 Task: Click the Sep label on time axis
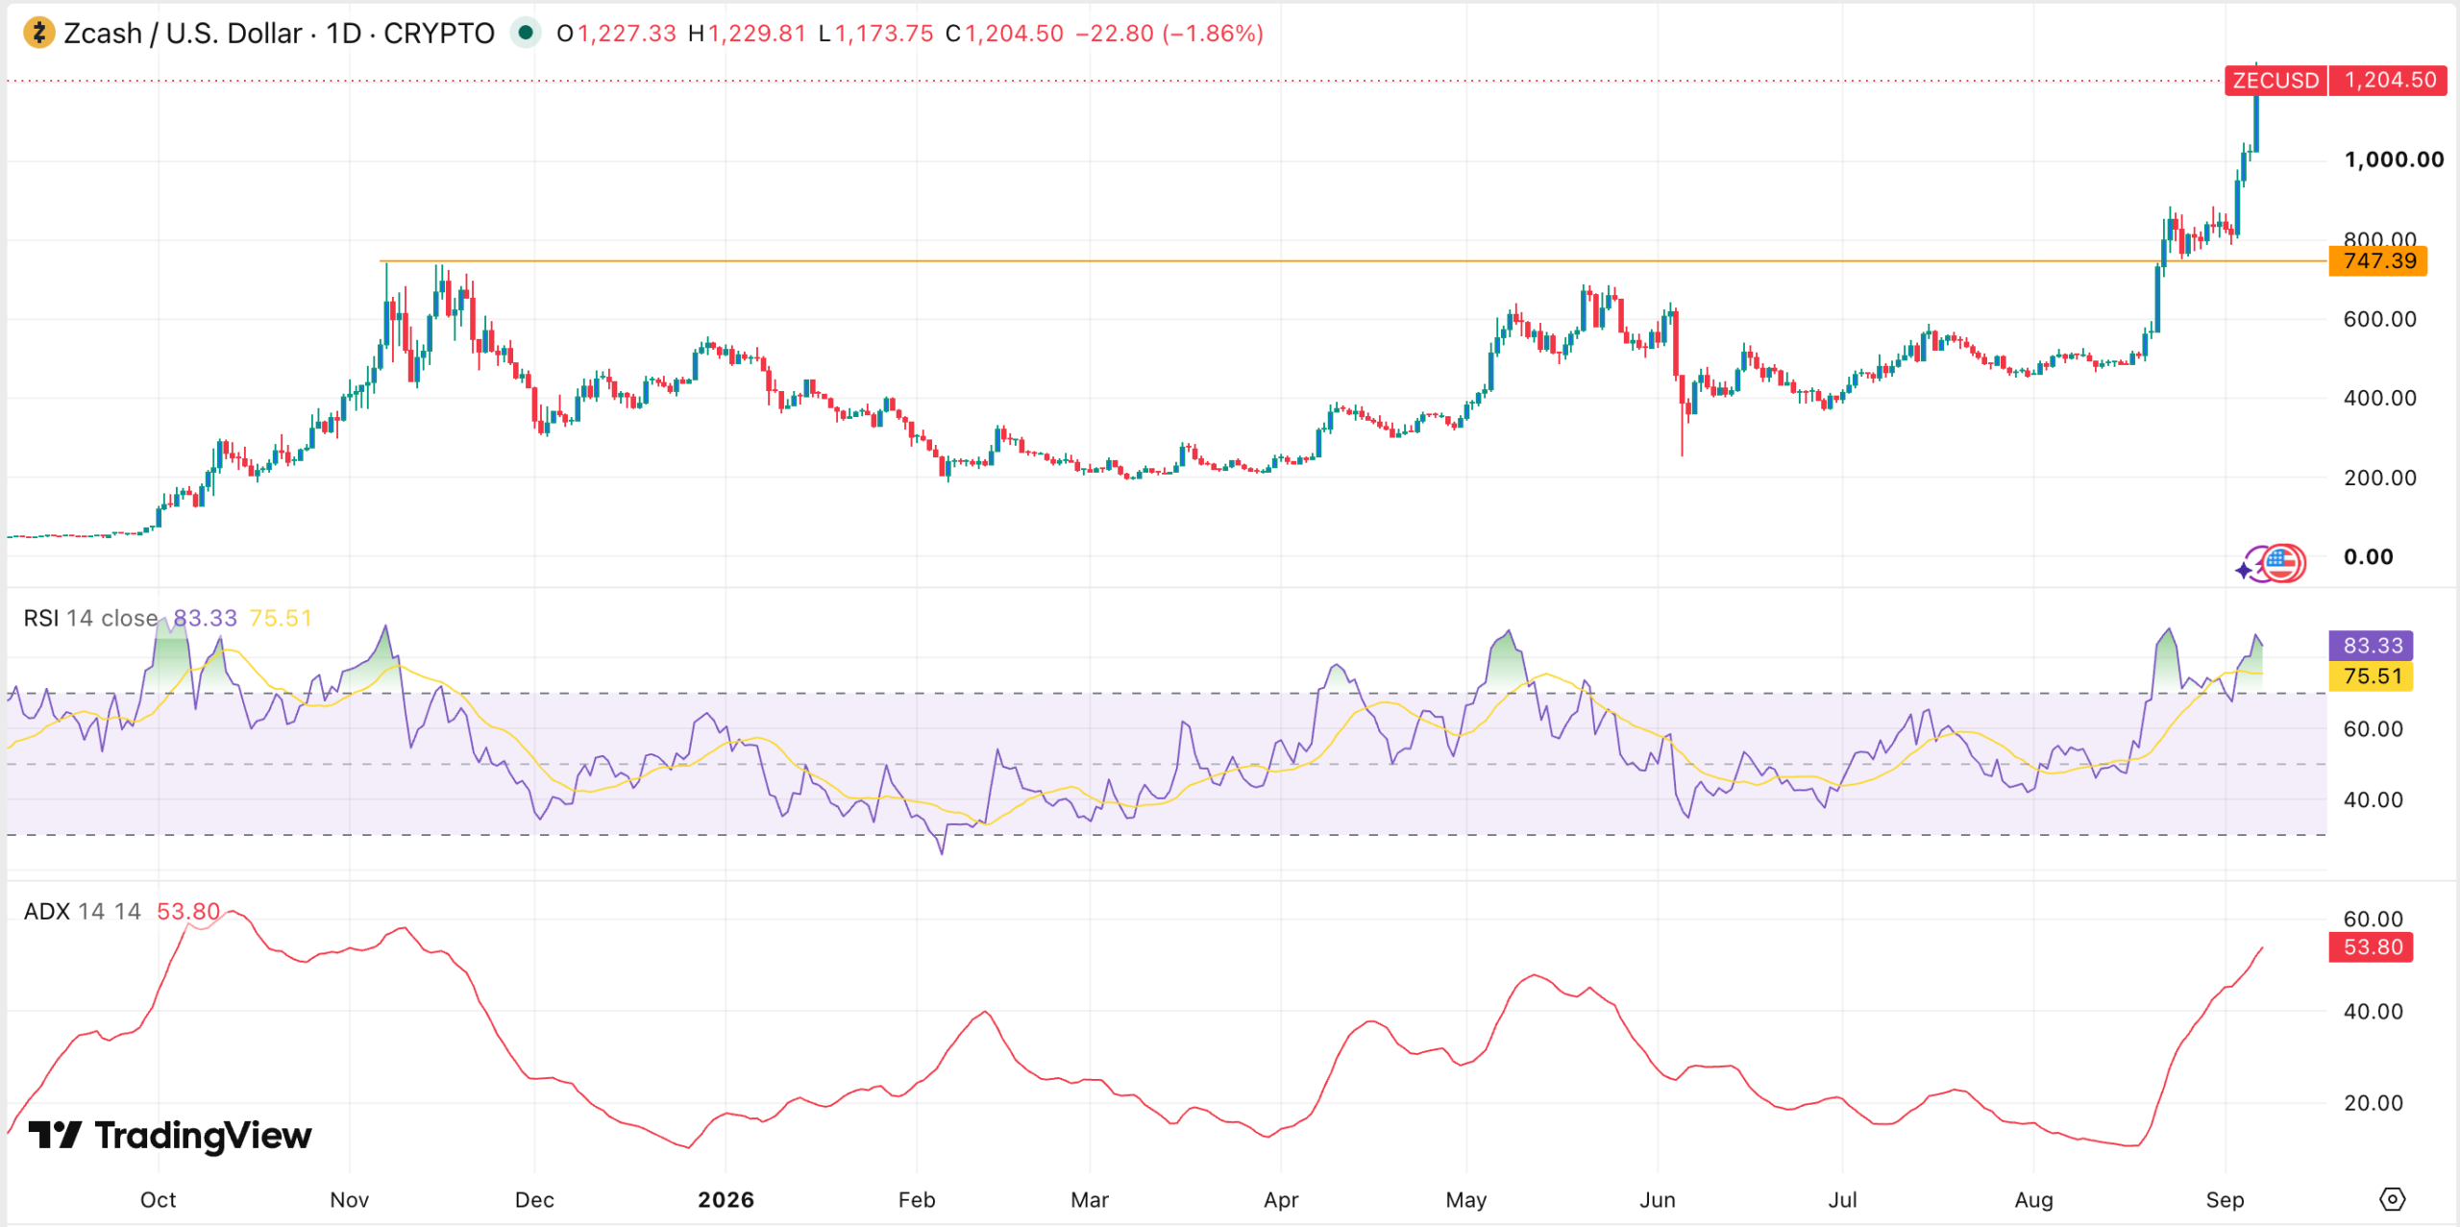(x=2225, y=1200)
